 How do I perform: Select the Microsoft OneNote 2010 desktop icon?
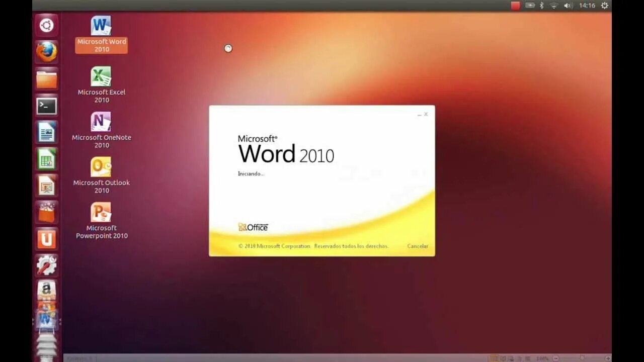click(101, 130)
